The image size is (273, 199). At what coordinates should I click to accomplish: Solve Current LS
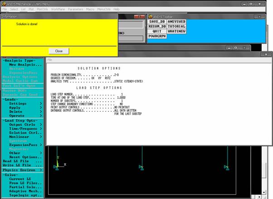tap(20, 179)
